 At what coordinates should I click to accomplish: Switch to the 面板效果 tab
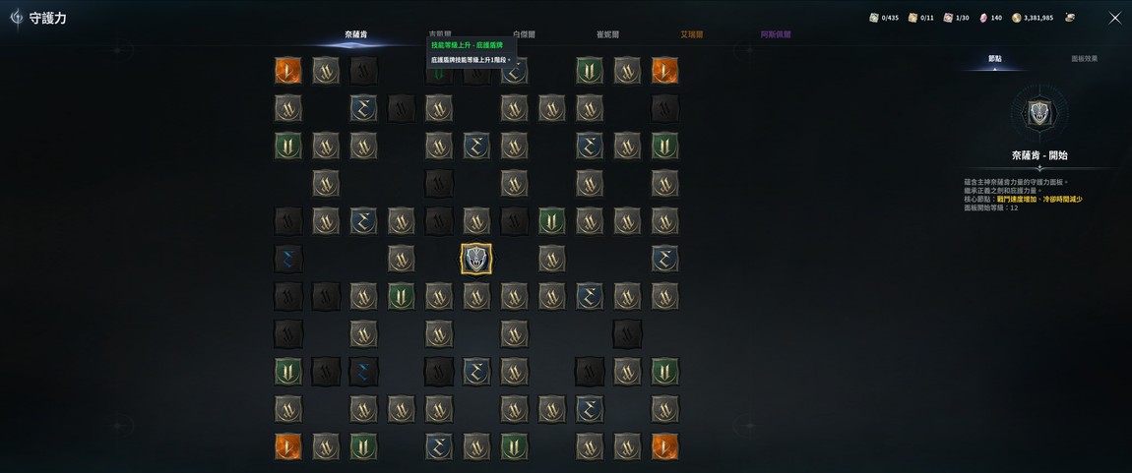[x=1085, y=59]
